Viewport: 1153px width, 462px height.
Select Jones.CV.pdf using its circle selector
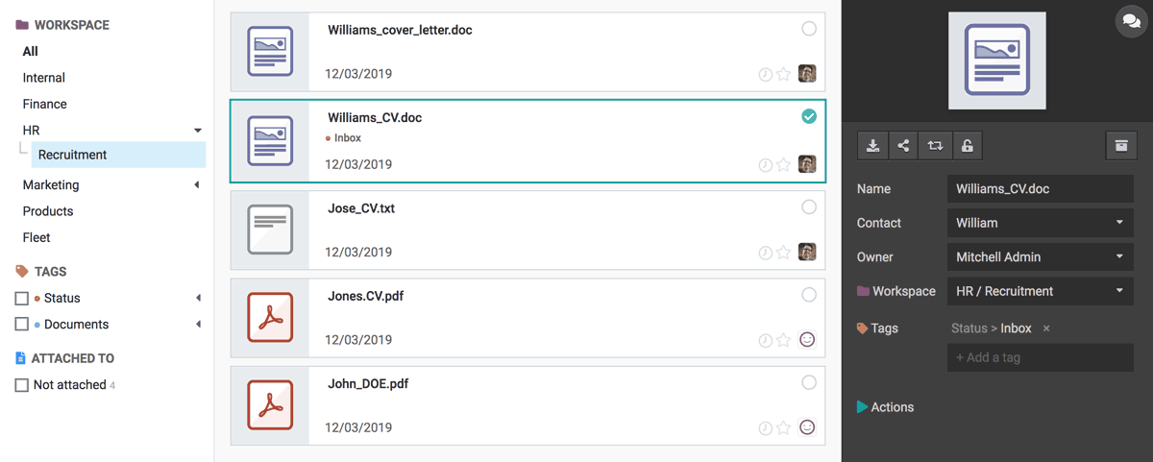point(809,295)
